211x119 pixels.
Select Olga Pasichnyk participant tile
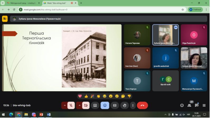pyautogui.click(x=194, y=35)
